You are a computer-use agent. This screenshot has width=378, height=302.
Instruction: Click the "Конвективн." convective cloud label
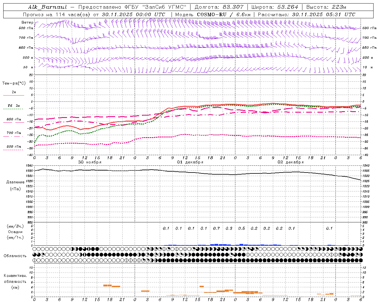pos(15,276)
